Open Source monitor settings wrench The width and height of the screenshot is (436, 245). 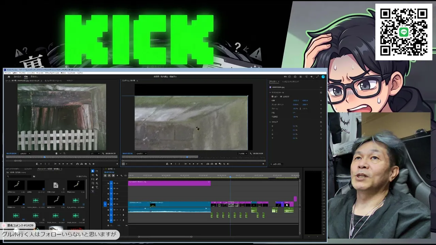[x=103, y=153]
